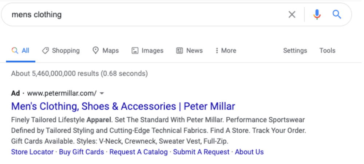364x164 pixels.
Task: Clear the search box with X icon
Action: (292, 15)
